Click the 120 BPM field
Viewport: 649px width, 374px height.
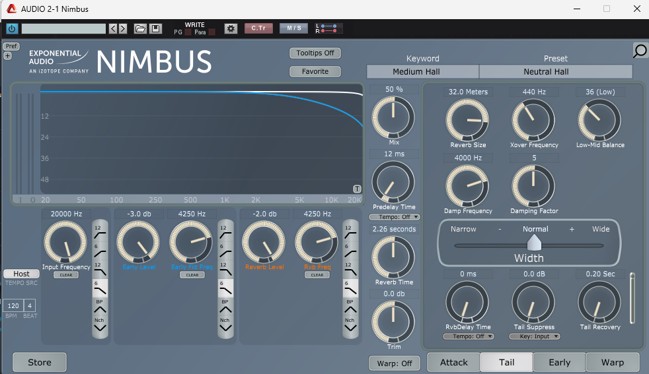click(13, 305)
